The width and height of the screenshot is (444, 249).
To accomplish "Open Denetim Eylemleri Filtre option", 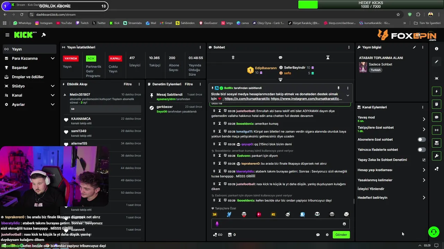I will click(x=189, y=84).
